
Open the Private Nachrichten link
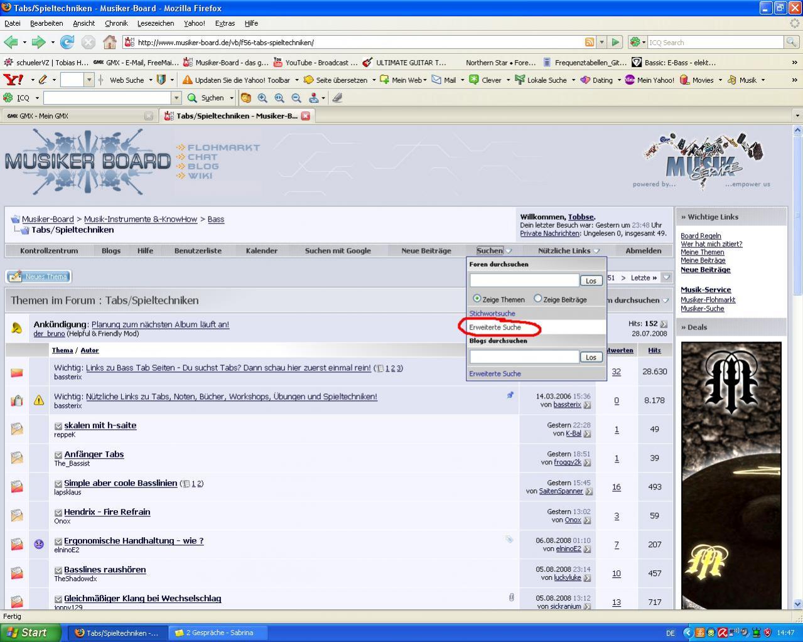tap(550, 233)
